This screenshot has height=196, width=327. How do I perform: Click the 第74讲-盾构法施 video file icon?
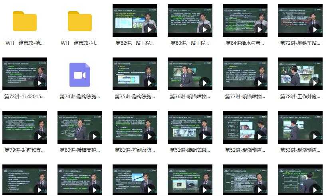[80, 75]
